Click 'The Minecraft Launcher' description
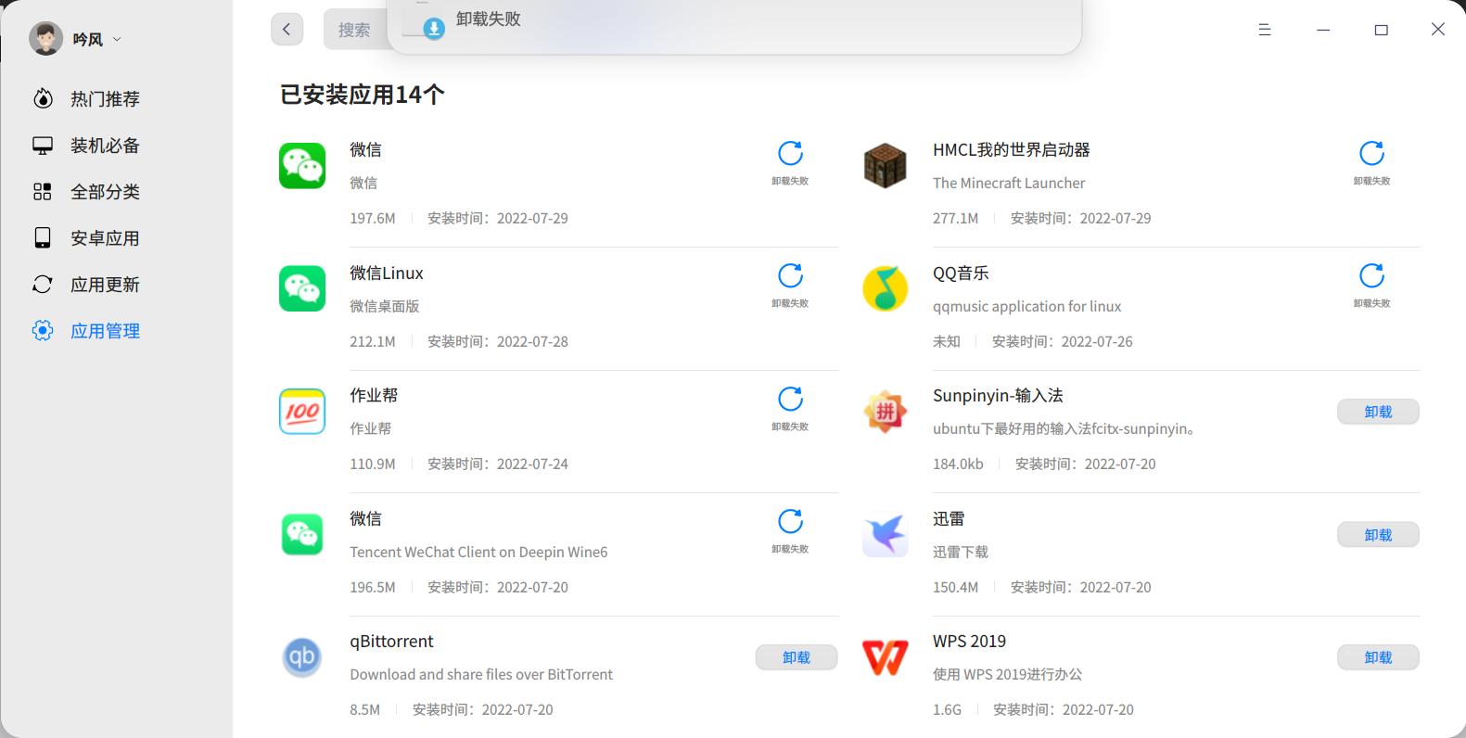The image size is (1466, 738). pyautogui.click(x=1009, y=184)
